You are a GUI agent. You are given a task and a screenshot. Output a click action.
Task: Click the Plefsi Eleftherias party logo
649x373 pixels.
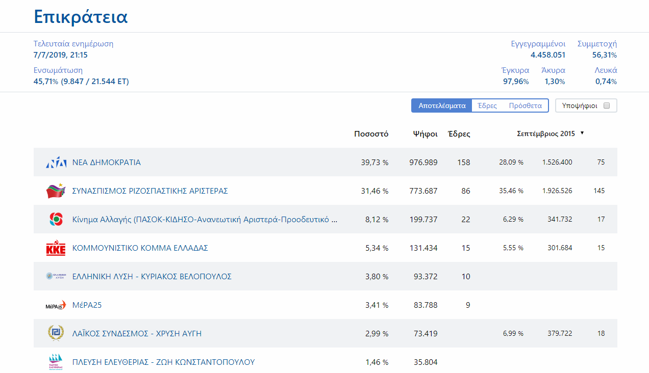point(56,362)
